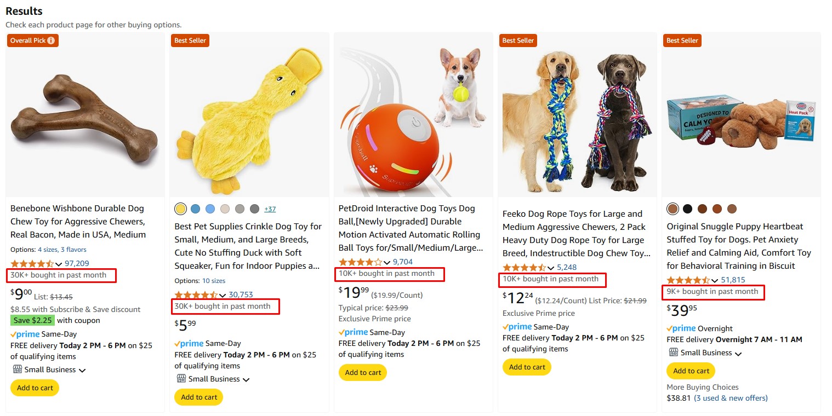The image size is (832, 416).
Task: Open Small Business dropdown under duck toy
Action: point(247,379)
